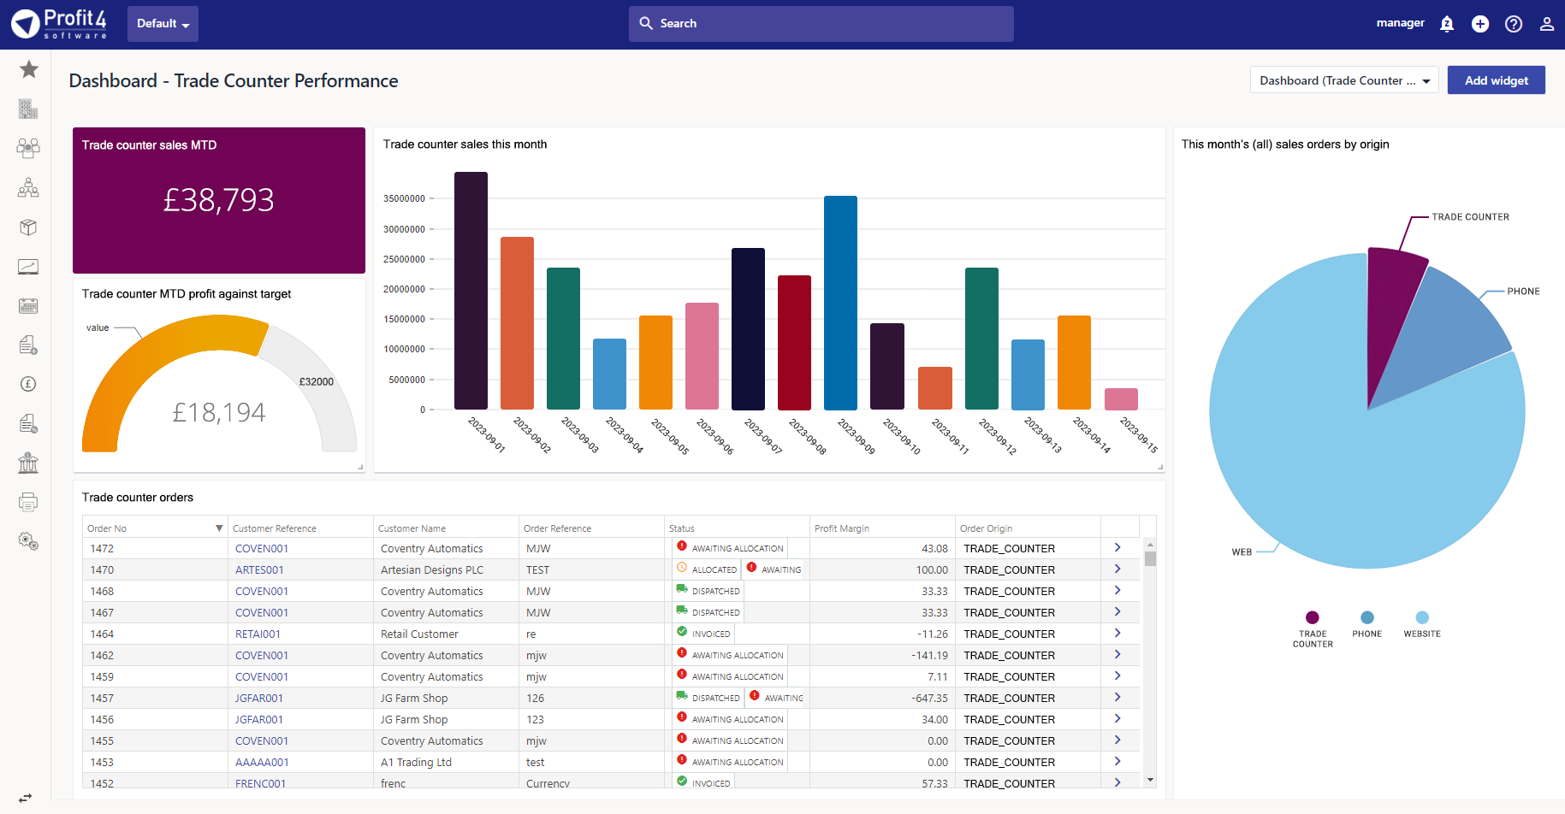
Task: Click the Order No sort arrow
Action: pyautogui.click(x=219, y=528)
